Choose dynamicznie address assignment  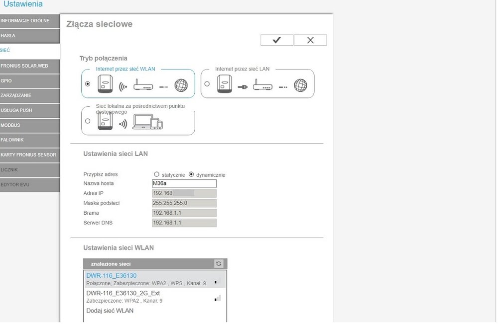(191, 174)
